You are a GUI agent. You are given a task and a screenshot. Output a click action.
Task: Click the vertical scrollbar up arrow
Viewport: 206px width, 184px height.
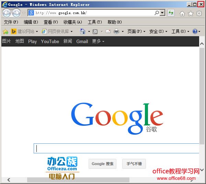pos(202,44)
